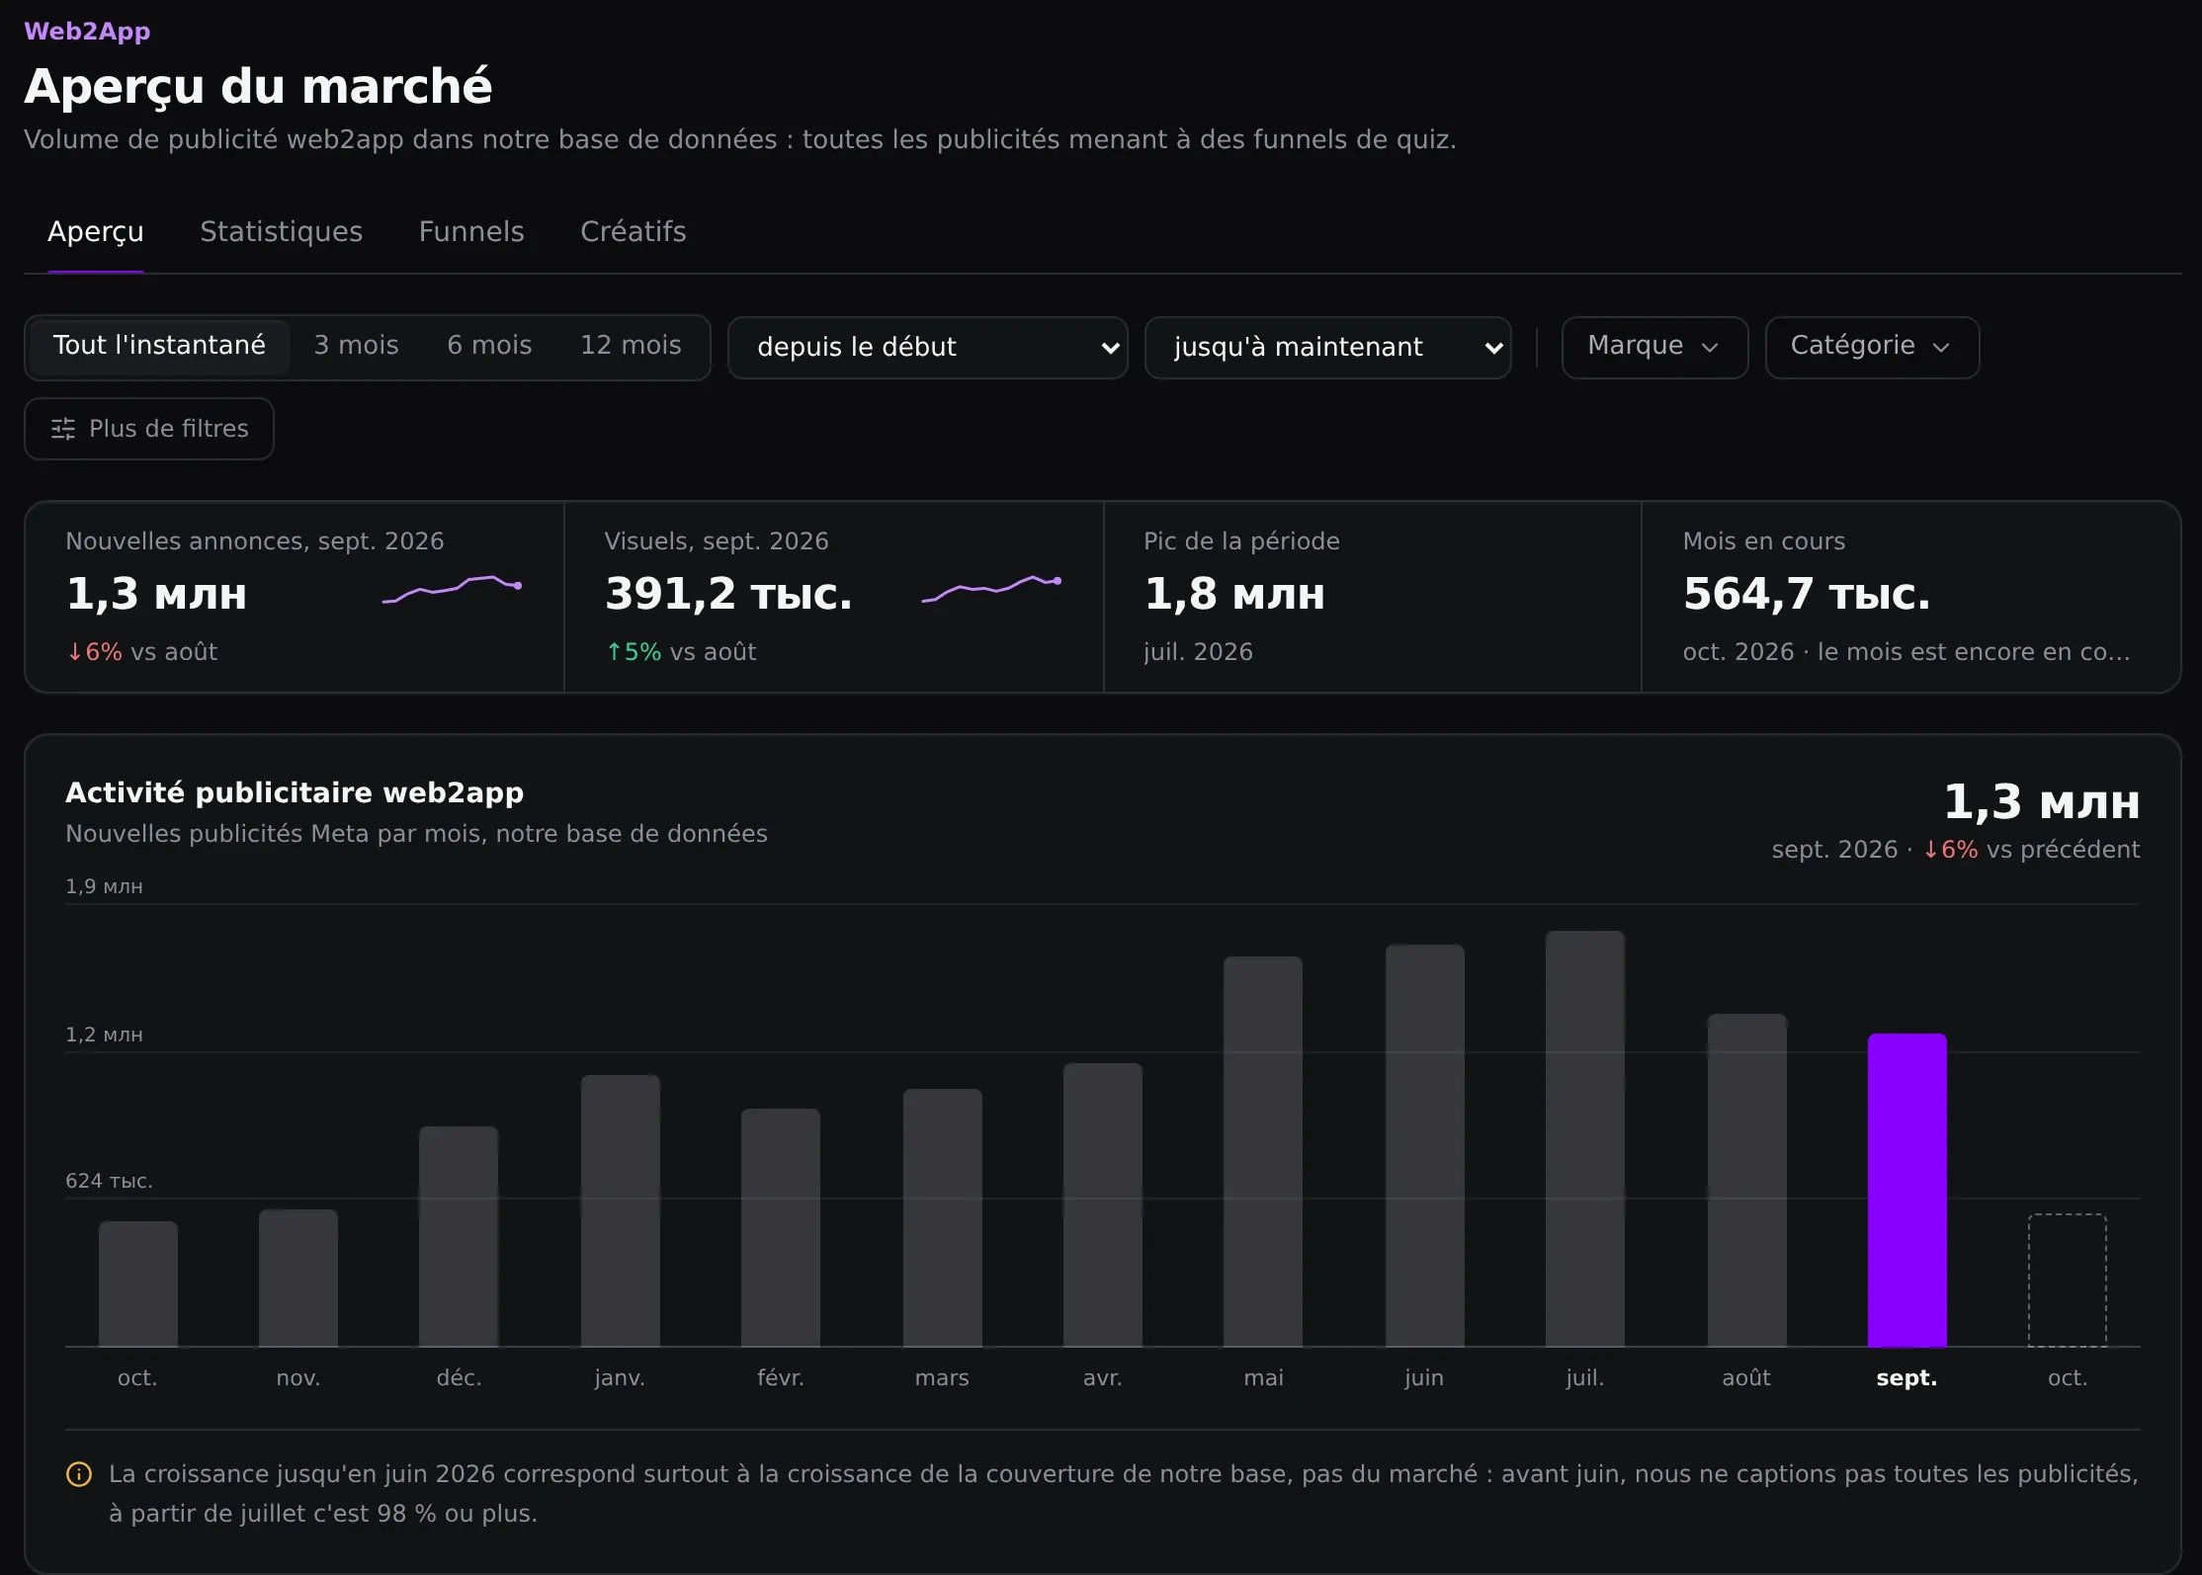Click the Pic de la période card value

1234,594
